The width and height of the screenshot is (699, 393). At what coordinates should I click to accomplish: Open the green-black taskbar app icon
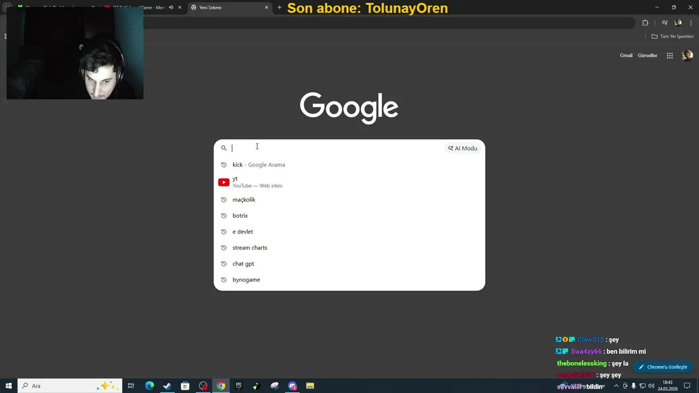coord(257,386)
